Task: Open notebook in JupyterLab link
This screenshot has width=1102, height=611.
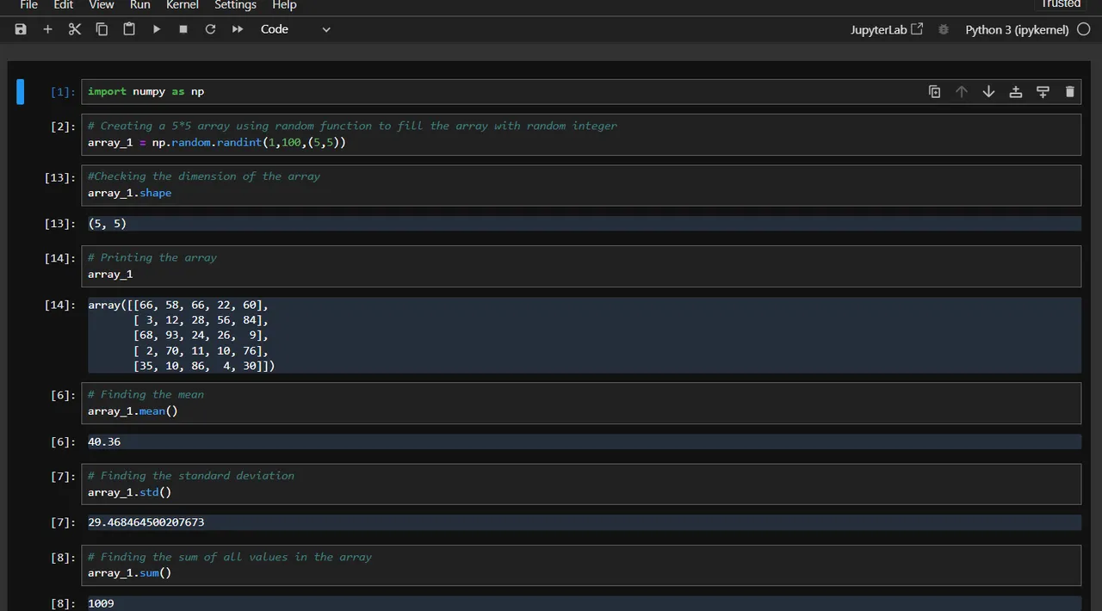Action: coord(887,29)
